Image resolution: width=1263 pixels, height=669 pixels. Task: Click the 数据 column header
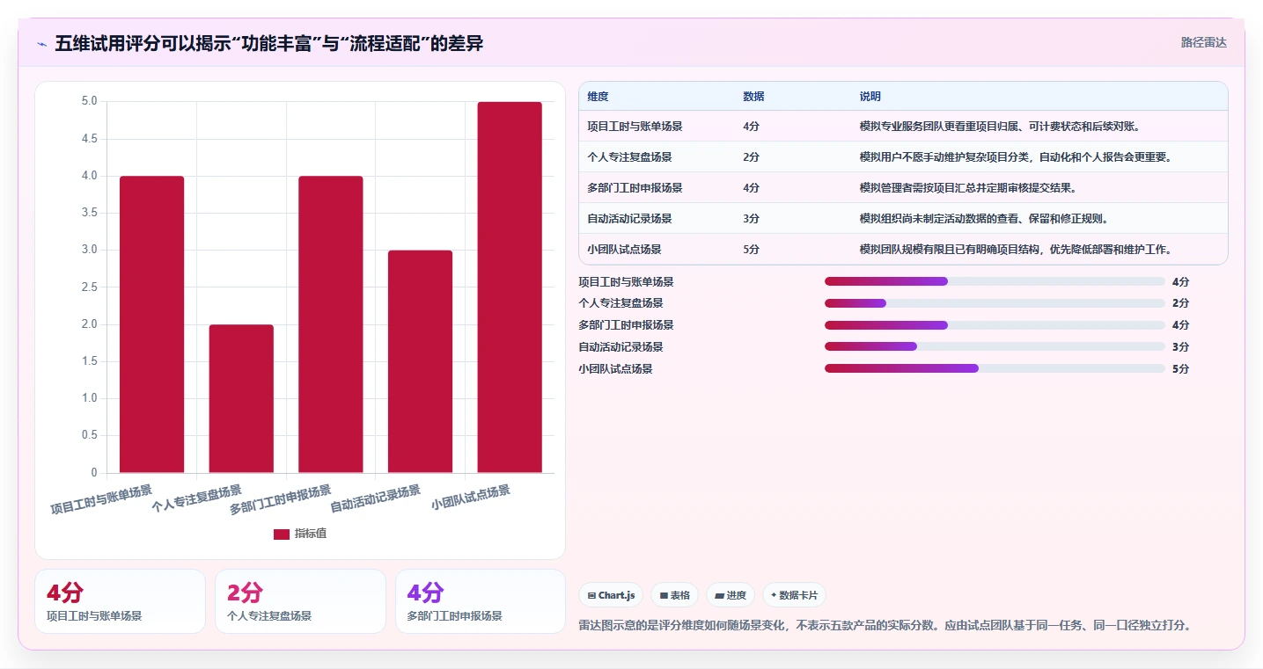753,97
